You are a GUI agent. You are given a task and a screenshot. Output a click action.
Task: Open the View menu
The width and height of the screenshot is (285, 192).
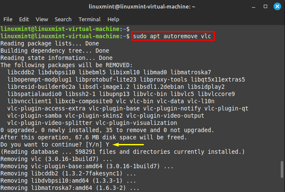click(42, 20)
